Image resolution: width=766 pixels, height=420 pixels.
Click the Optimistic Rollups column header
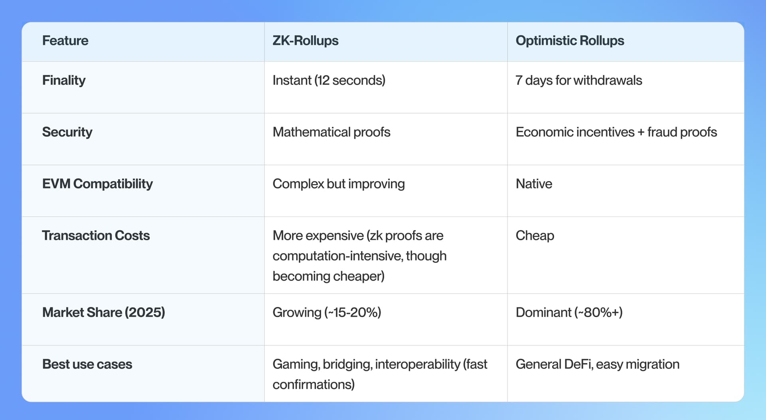(570, 41)
